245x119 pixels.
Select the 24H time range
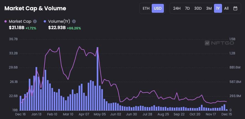177,8
